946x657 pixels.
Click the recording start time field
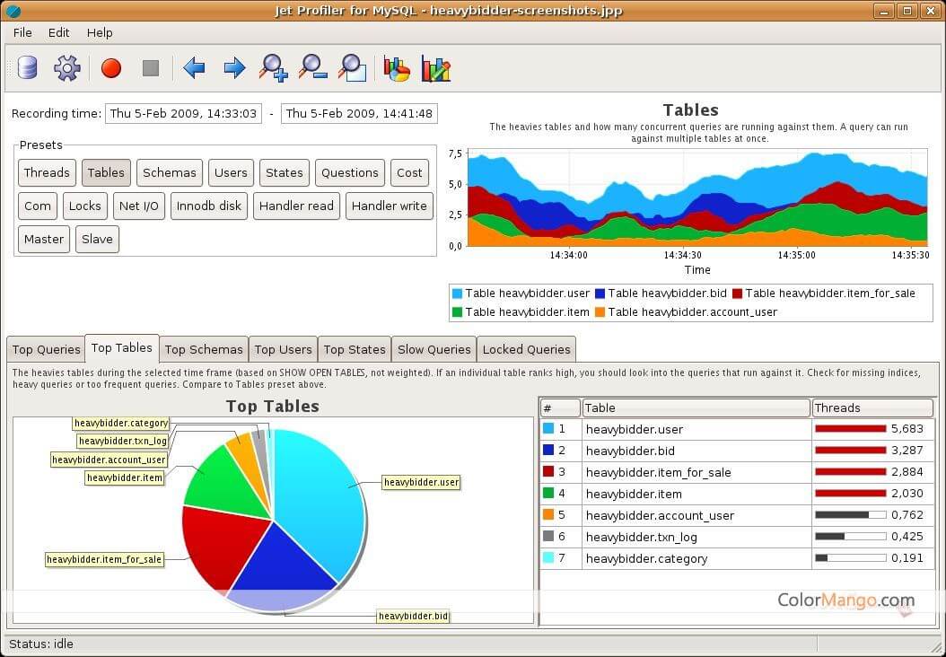[183, 114]
